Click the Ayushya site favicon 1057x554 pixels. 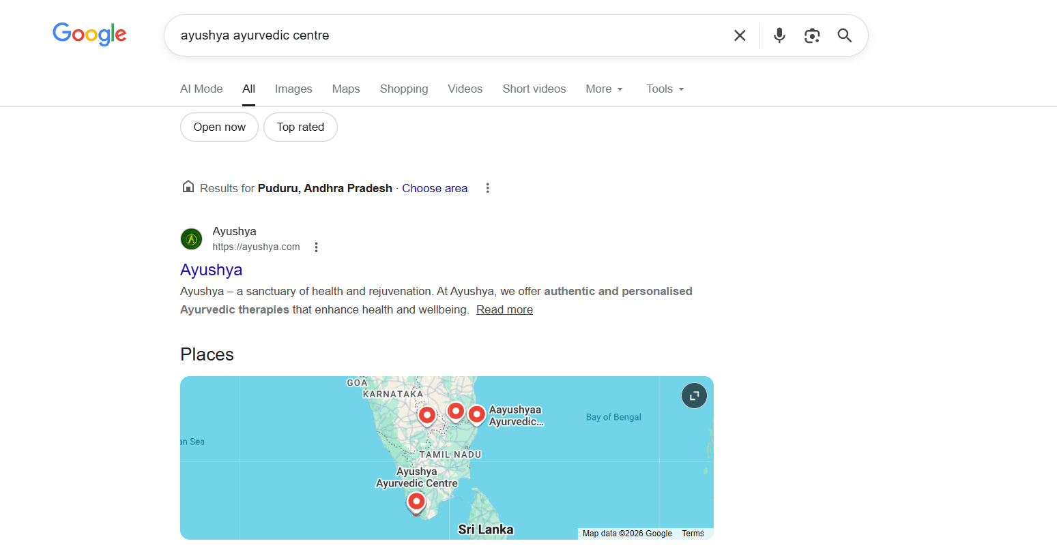point(191,238)
